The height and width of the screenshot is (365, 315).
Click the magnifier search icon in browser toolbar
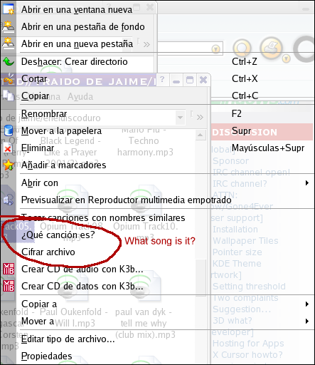pos(242,48)
